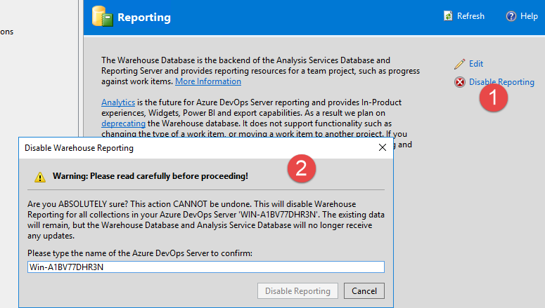Click the red X Disable Reporting icon
Screen dimensions: 545x308
pyautogui.click(x=460, y=82)
